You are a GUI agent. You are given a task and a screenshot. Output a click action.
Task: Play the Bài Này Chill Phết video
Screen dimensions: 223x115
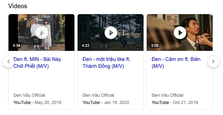tap(42, 33)
